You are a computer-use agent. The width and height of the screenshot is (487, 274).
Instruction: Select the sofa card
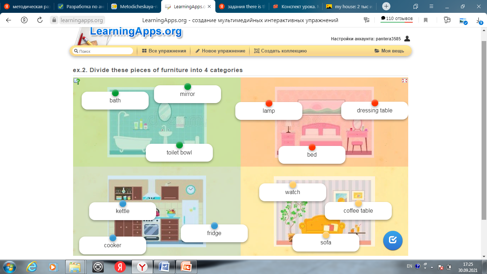(326, 243)
